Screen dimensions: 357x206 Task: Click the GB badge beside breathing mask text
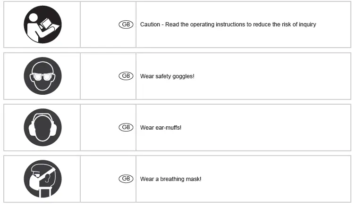click(x=126, y=179)
